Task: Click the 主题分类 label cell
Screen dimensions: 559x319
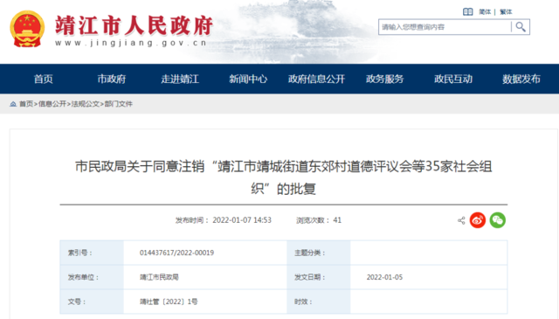Action: [318, 253]
